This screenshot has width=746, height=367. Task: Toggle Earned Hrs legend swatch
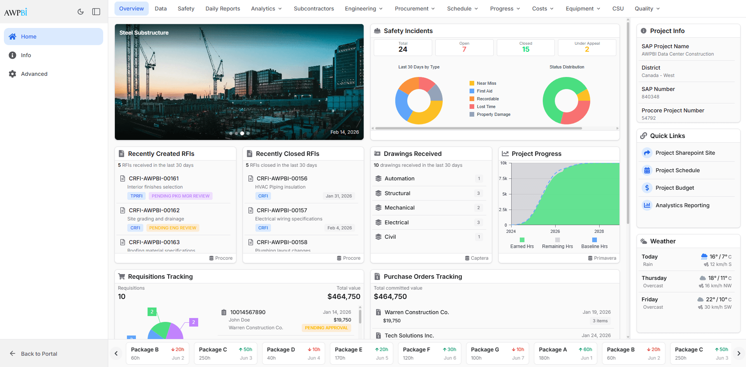522,240
